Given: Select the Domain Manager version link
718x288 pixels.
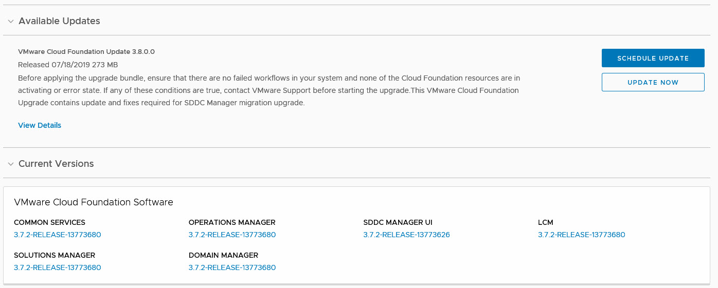Looking at the screenshot, I should 232,267.
